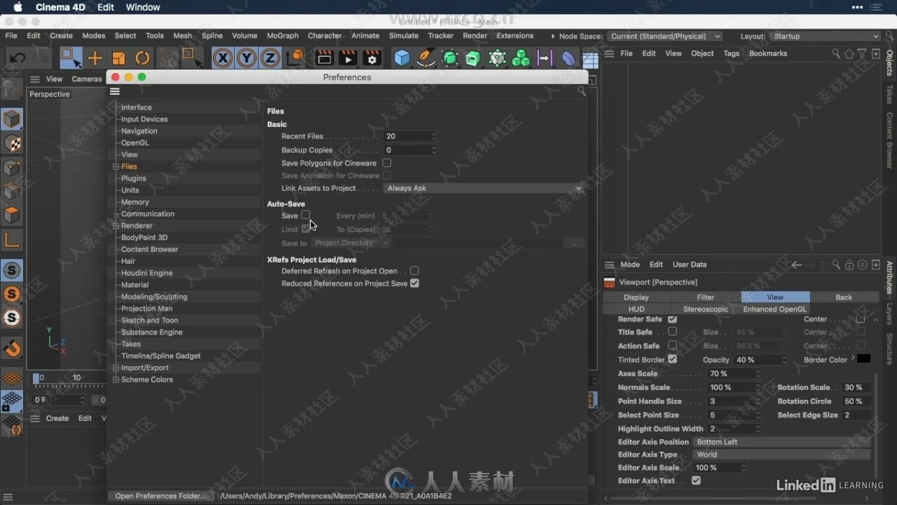The height and width of the screenshot is (505, 897).
Task: Enable Auto-Save Save checkbox
Action: tap(306, 215)
